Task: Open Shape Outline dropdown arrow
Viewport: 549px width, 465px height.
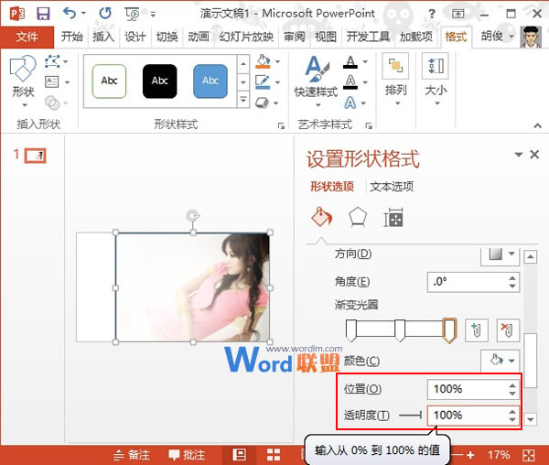Action: point(277,82)
